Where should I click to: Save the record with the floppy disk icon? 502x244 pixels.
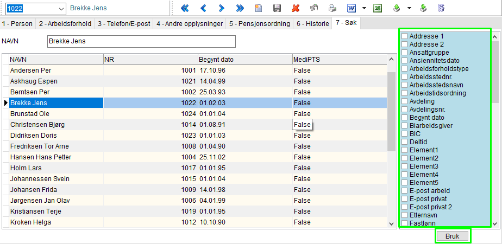[x=277, y=8]
